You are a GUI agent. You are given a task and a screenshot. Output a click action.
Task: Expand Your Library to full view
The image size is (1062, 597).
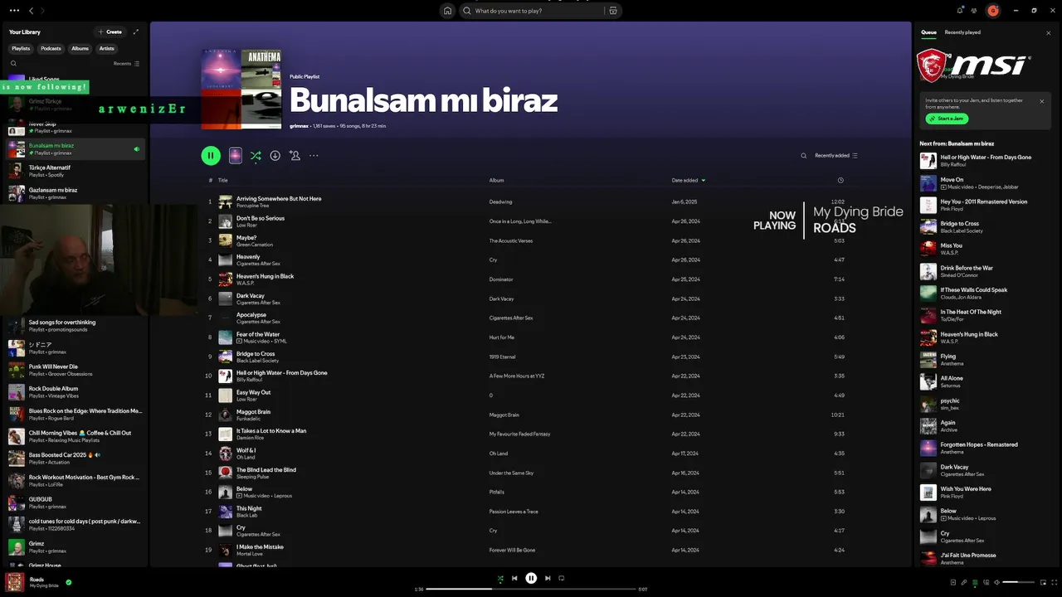[x=136, y=32]
